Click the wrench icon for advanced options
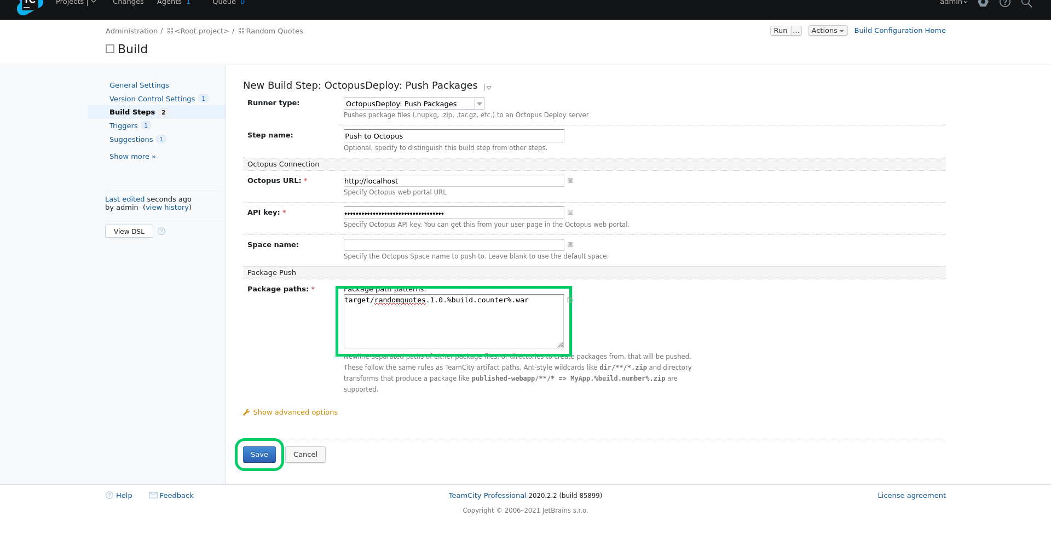Image resolution: width=1051 pixels, height=545 pixels. coord(246,412)
